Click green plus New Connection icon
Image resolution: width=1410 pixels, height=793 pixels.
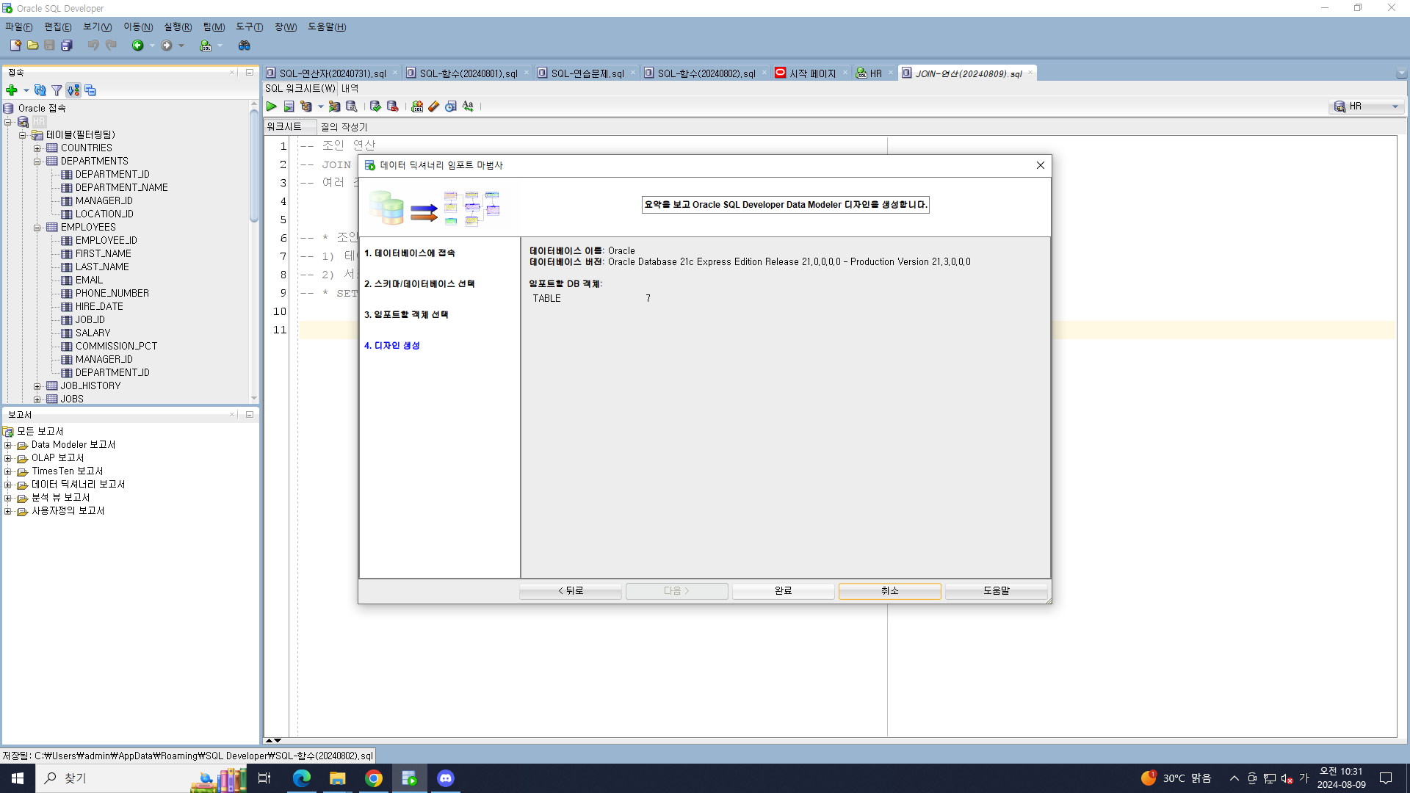pyautogui.click(x=12, y=90)
